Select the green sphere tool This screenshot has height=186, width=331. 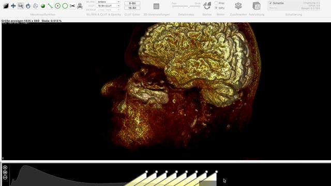coord(43,6)
